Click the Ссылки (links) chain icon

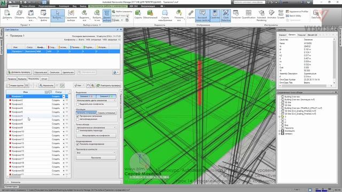(x=191, y=13)
